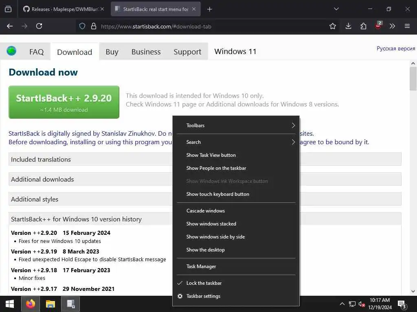Toggle Show Task View button
The height and width of the screenshot is (312, 417).
[x=236, y=155]
